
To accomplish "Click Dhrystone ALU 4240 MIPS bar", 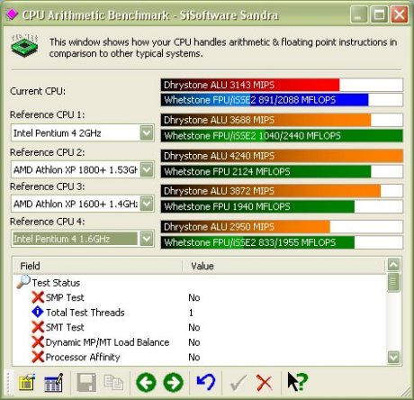I will [282, 156].
